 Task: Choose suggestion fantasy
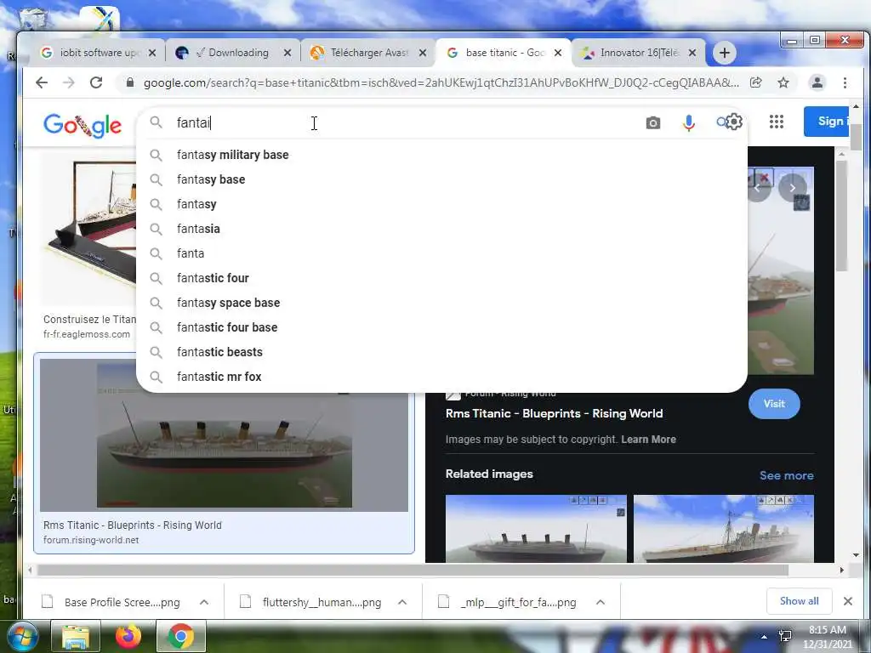(x=441, y=204)
